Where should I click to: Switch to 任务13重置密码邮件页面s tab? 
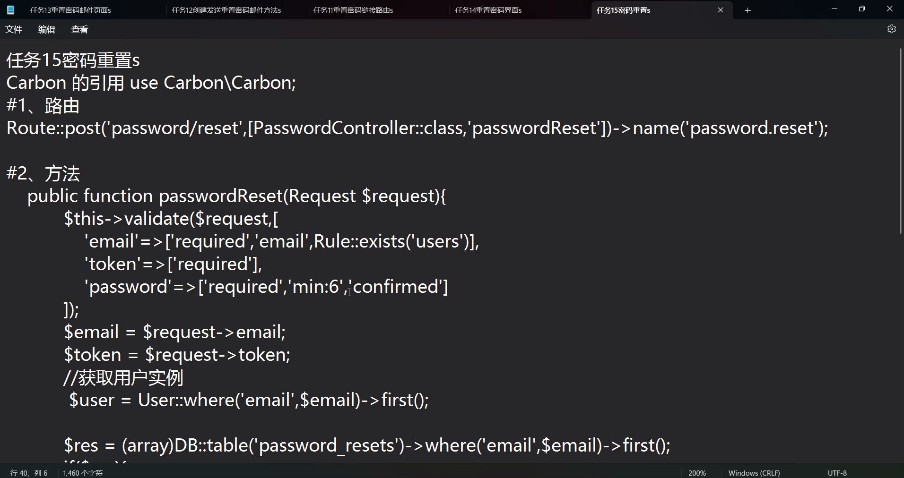tap(70, 10)
